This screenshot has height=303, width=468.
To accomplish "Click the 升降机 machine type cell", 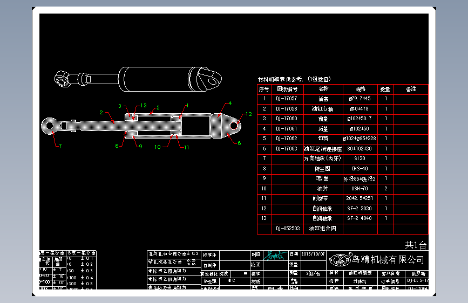I will [360, 281].
